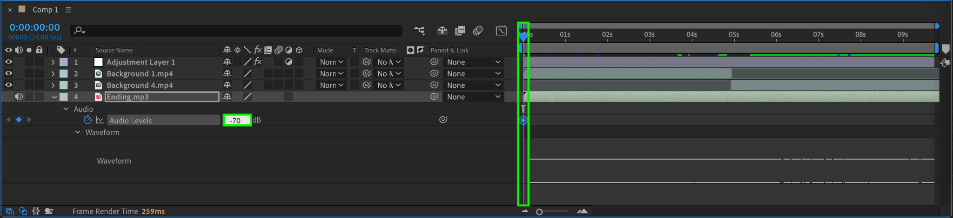Click the current timecode 0:00:00:00
953x218 pixels.
[x=35, y=27]
